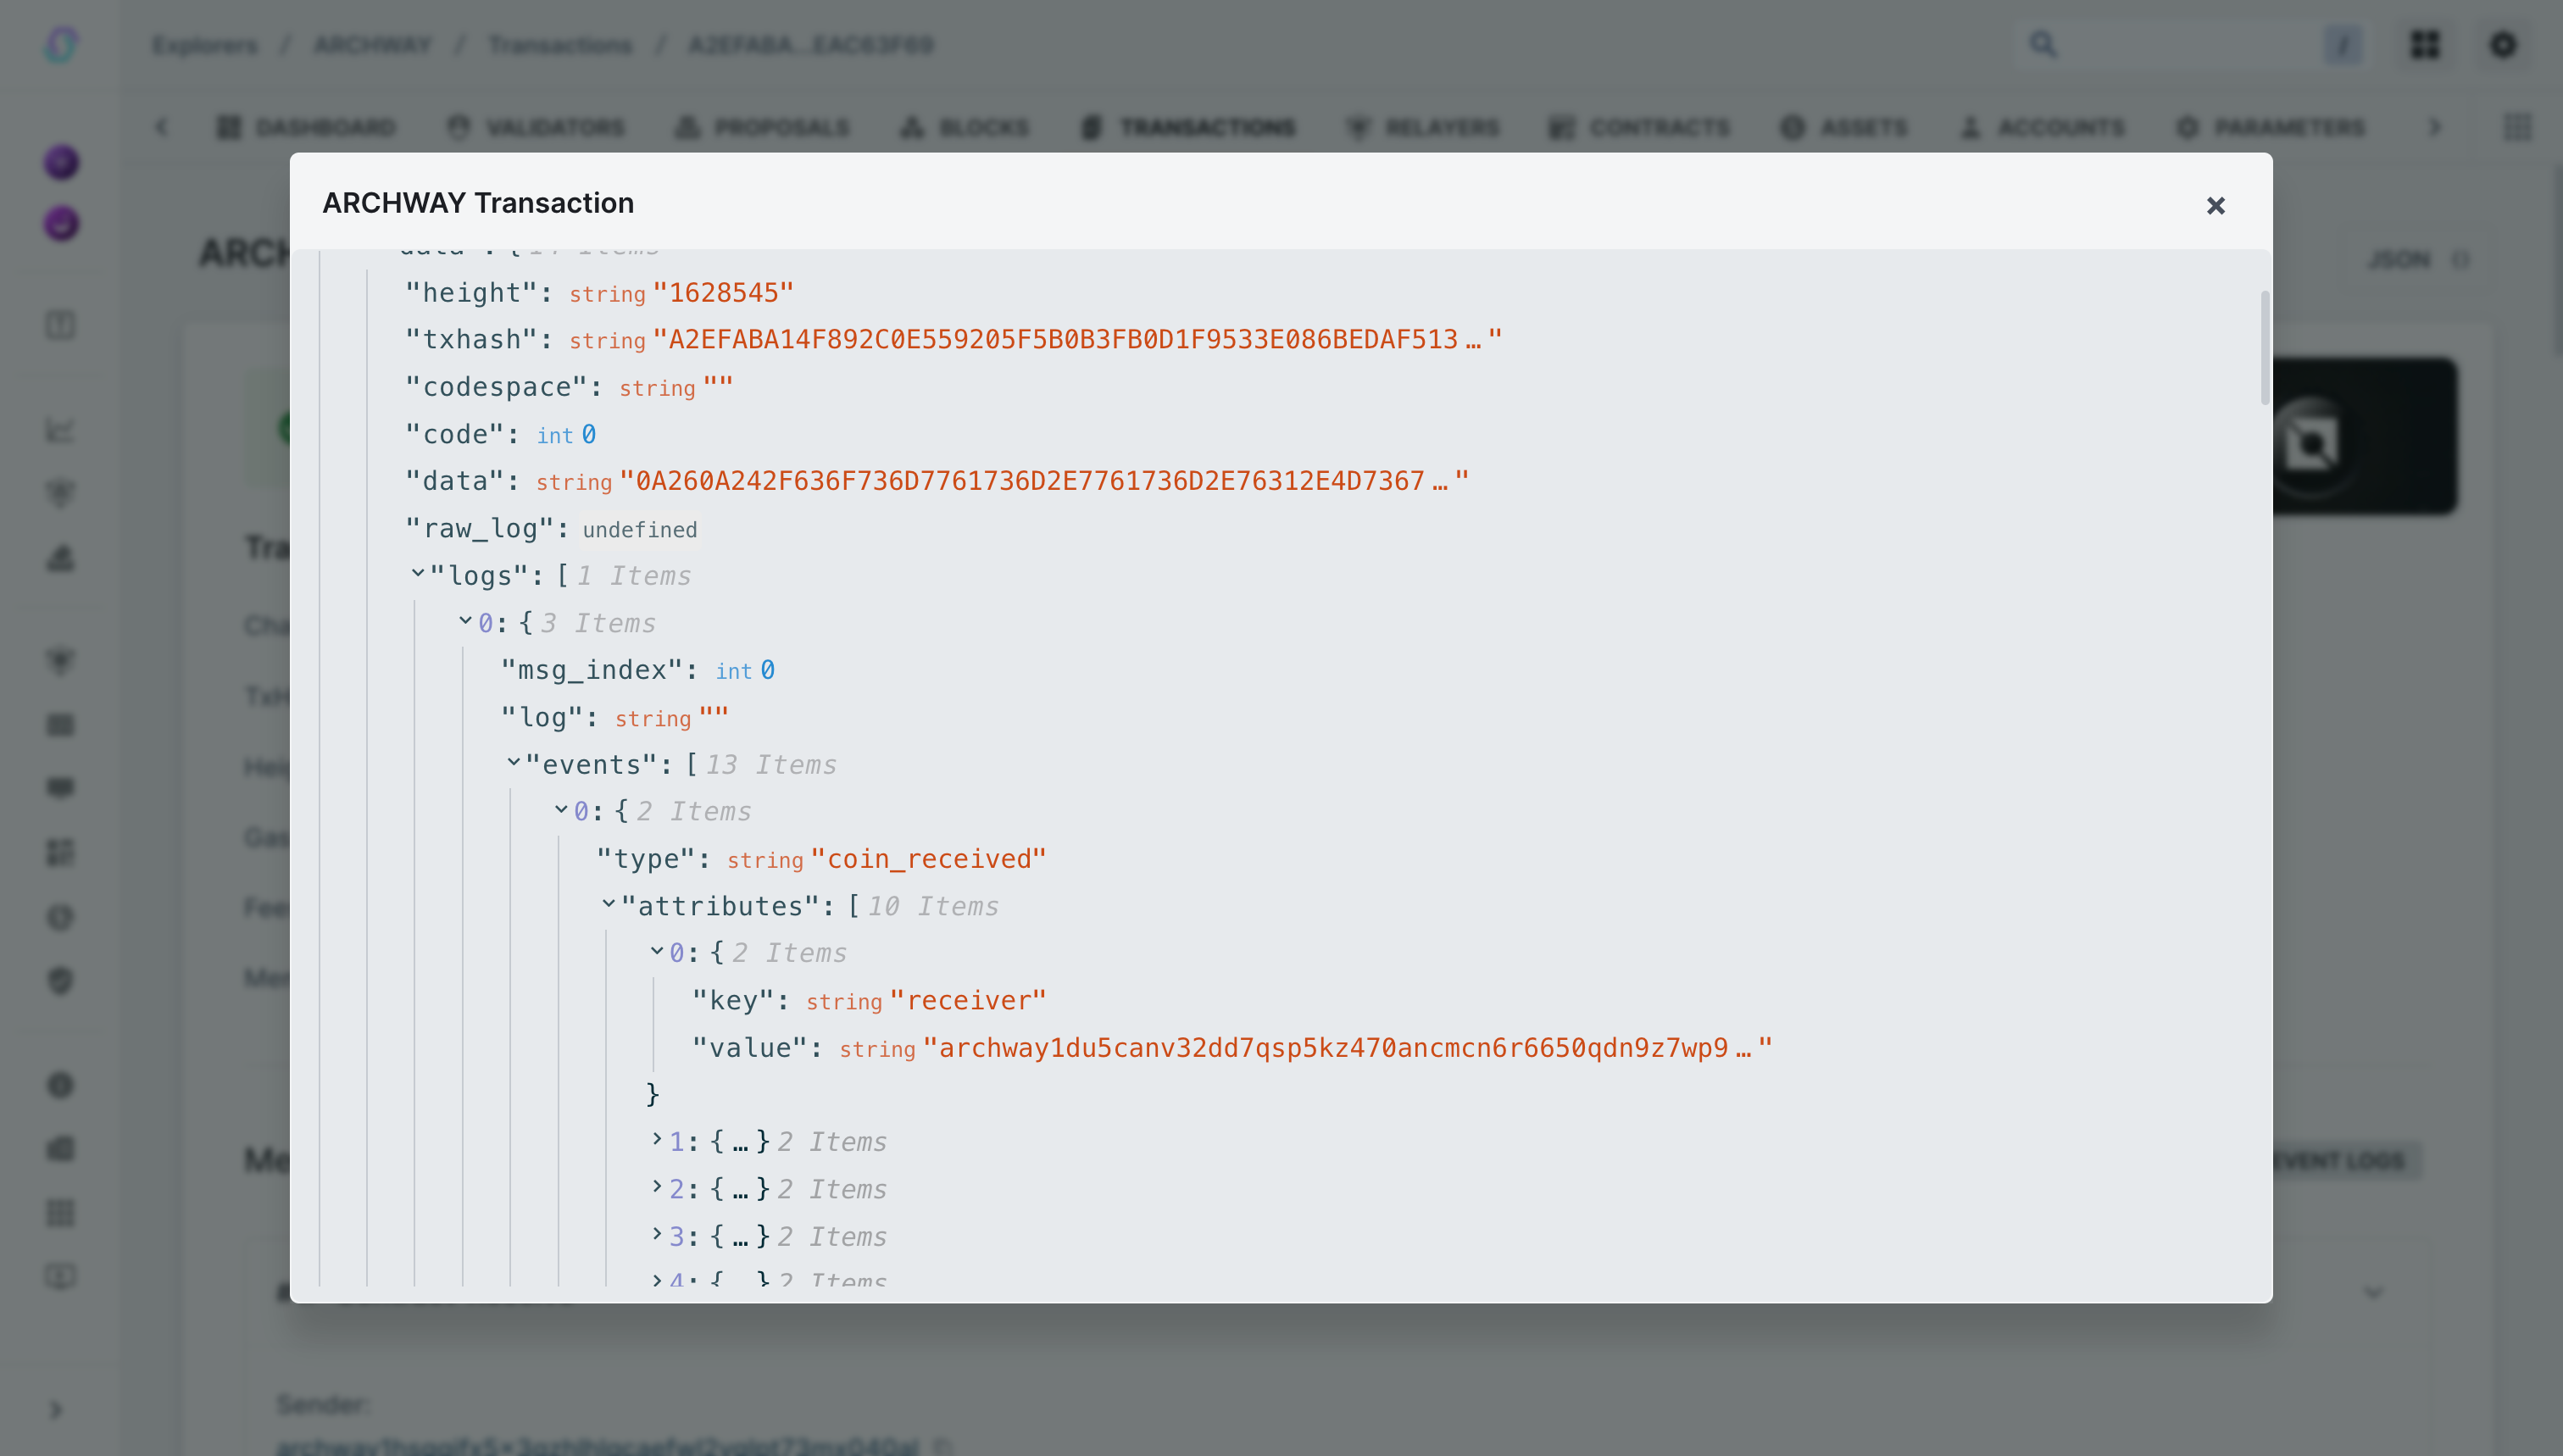
Task: Click the truncated data hex string value
Action: tap(1043, 481)
